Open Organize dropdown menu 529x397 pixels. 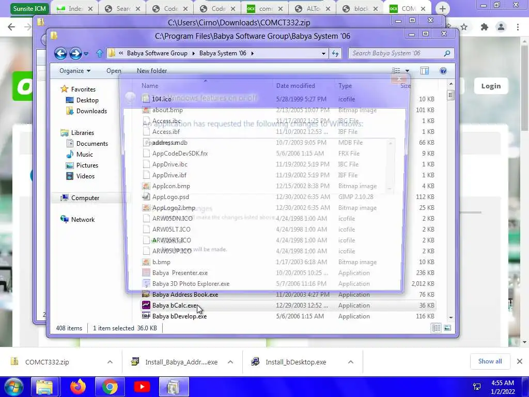tap(75, 70)
